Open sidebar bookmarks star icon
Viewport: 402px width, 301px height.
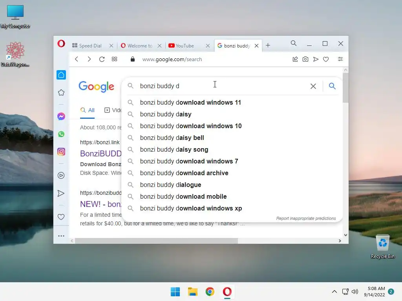click(x=61, y=92)
